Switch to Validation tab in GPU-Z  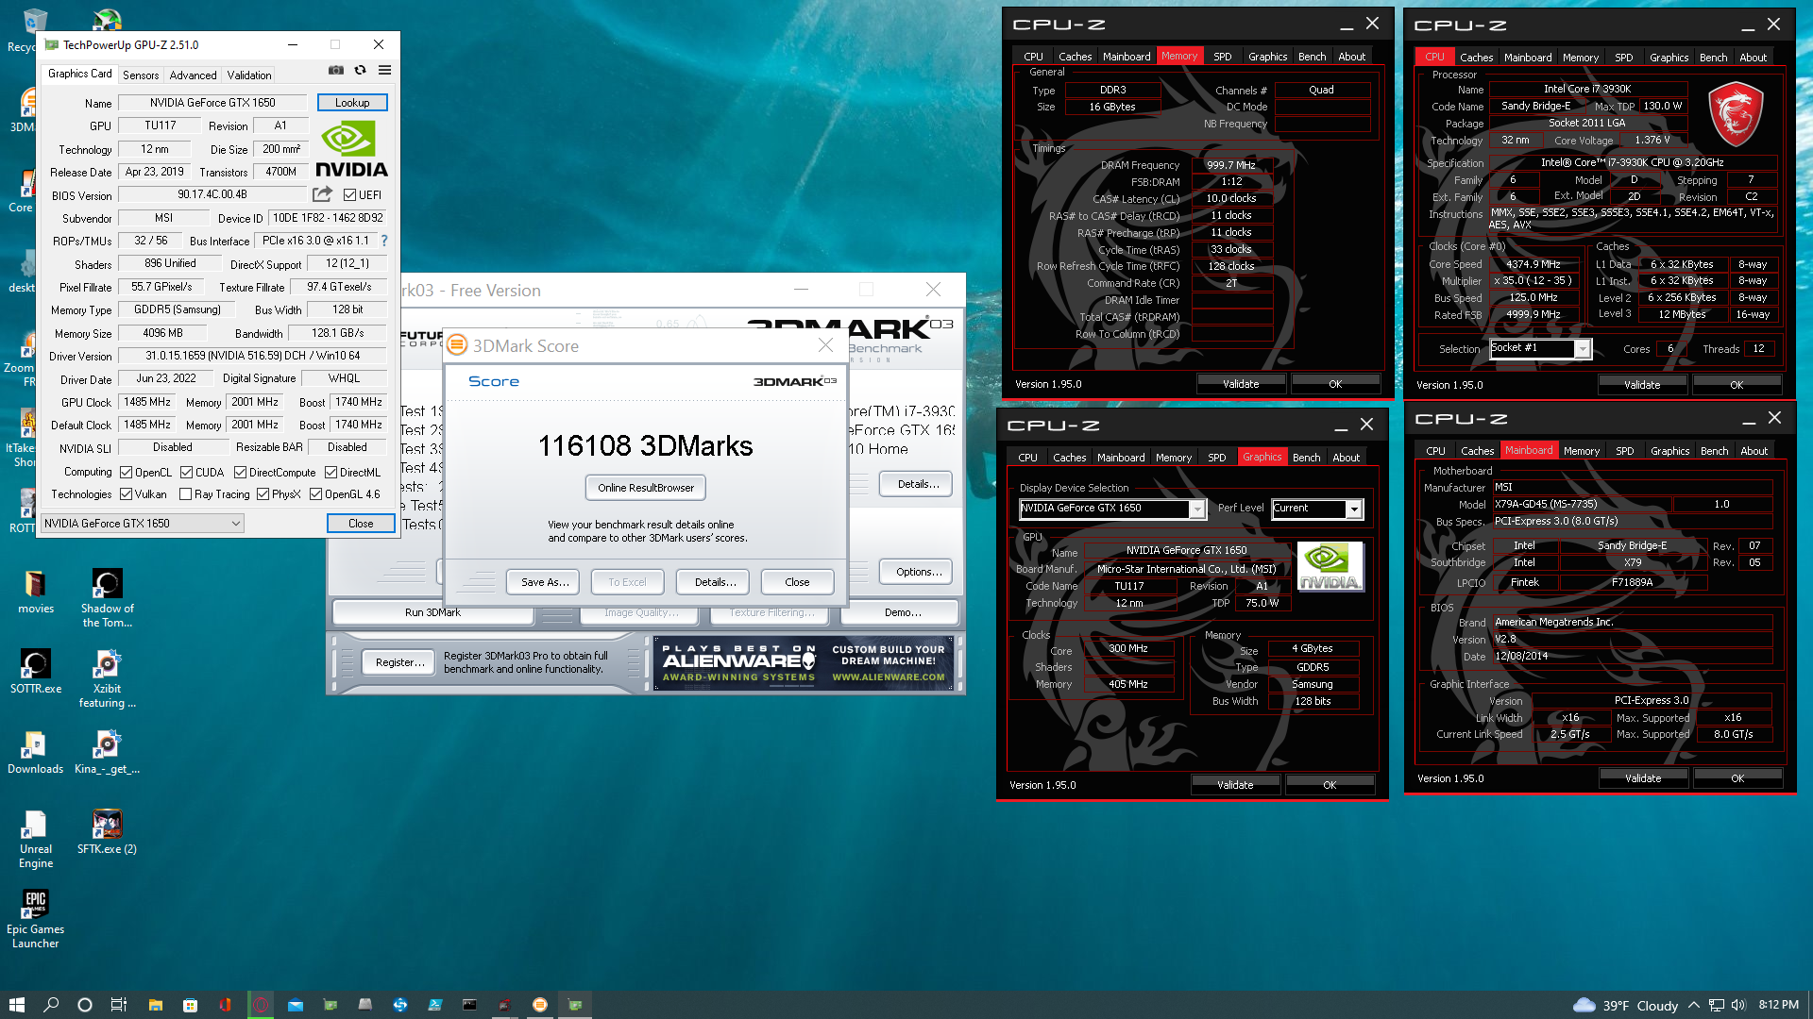[x=249, y=75]
